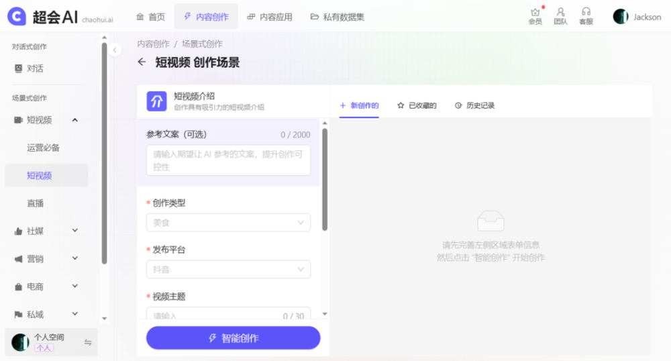Open 私有数据集 in the top navigation
This screenshot has width=671, height=361.
coord(338,17)
